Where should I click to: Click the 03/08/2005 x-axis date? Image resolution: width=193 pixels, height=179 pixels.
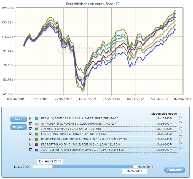click(x=16, y=99)
